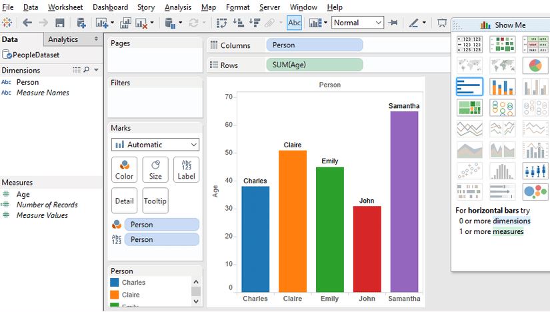This screenshot has height=312, width=550.
Task: Click the Undo back arrow
Action: 27,23
